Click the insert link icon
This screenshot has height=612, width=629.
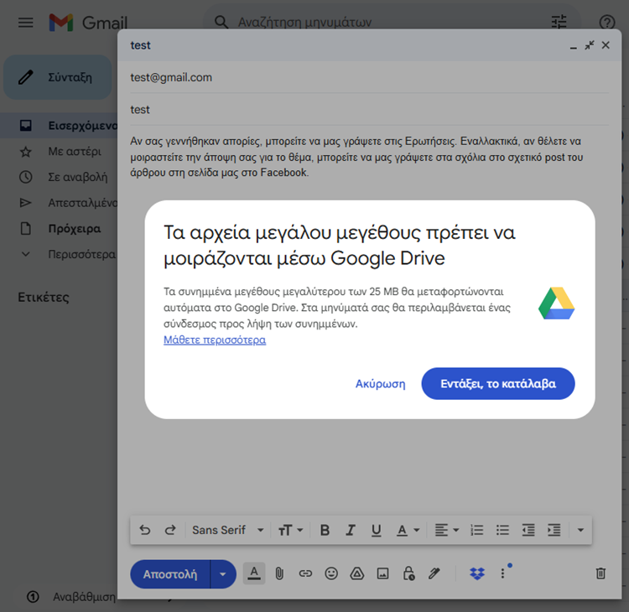click(x=305, y=573)
